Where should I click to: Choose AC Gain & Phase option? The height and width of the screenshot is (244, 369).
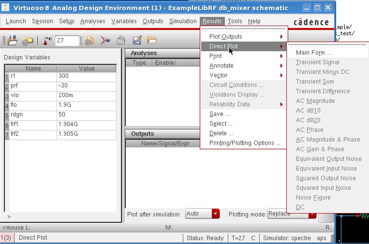[328, 149]
